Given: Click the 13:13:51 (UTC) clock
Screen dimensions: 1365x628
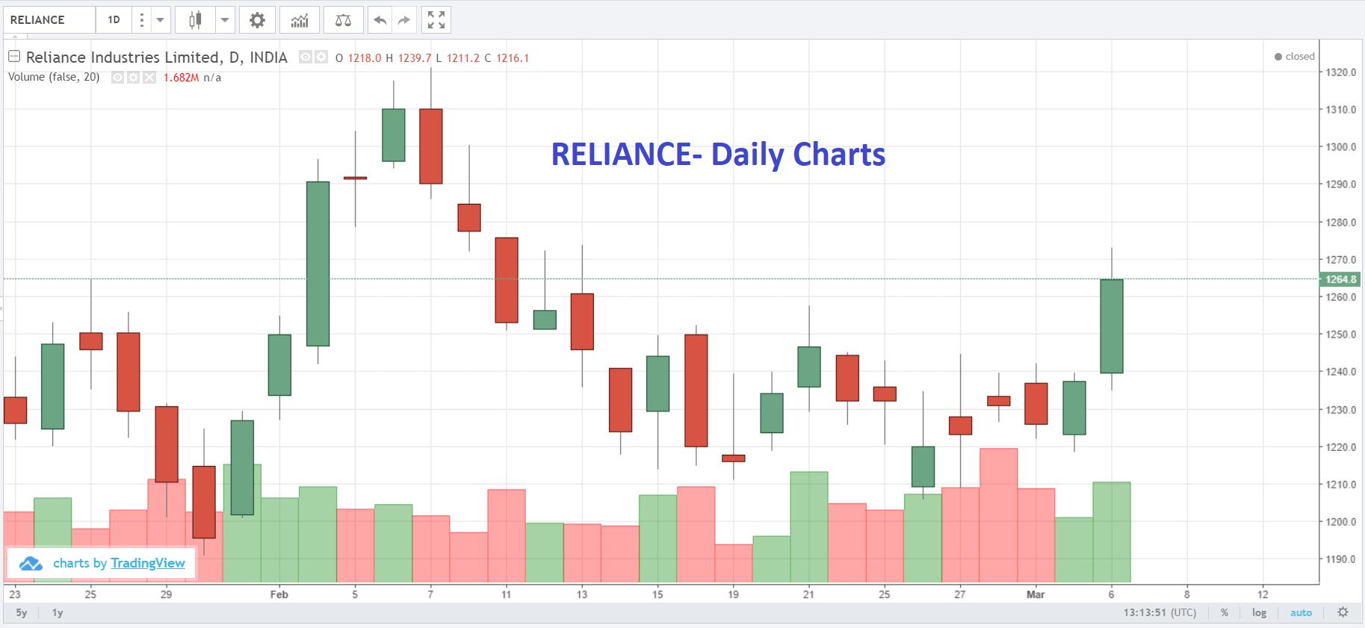Looking at the screenshot, I should tap(1160, 612).
